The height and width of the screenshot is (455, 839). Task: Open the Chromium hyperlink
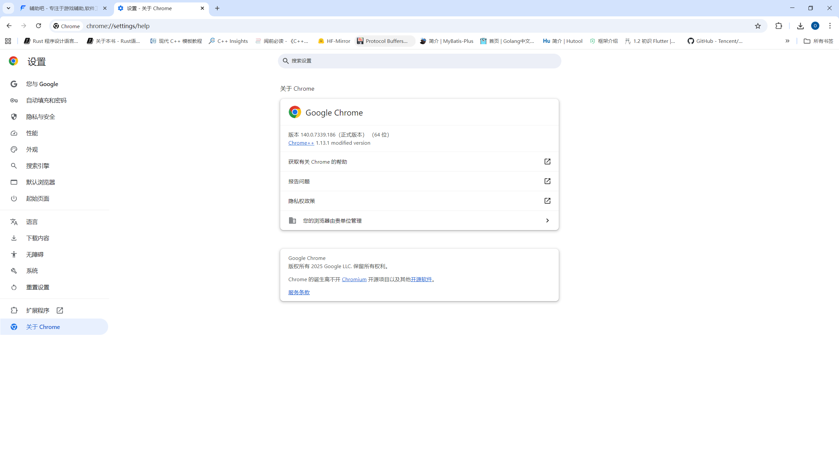(354, 279)
